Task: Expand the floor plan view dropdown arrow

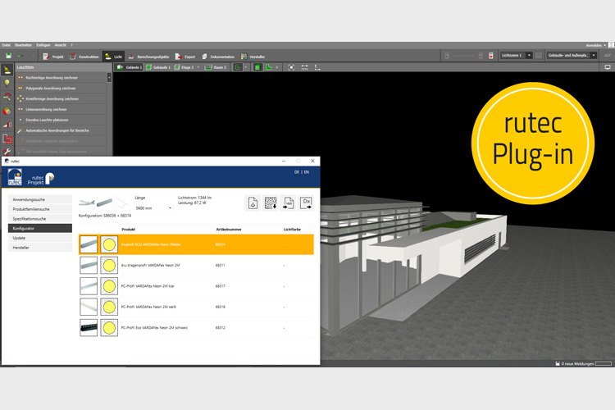Action: [x=246, y=67]
